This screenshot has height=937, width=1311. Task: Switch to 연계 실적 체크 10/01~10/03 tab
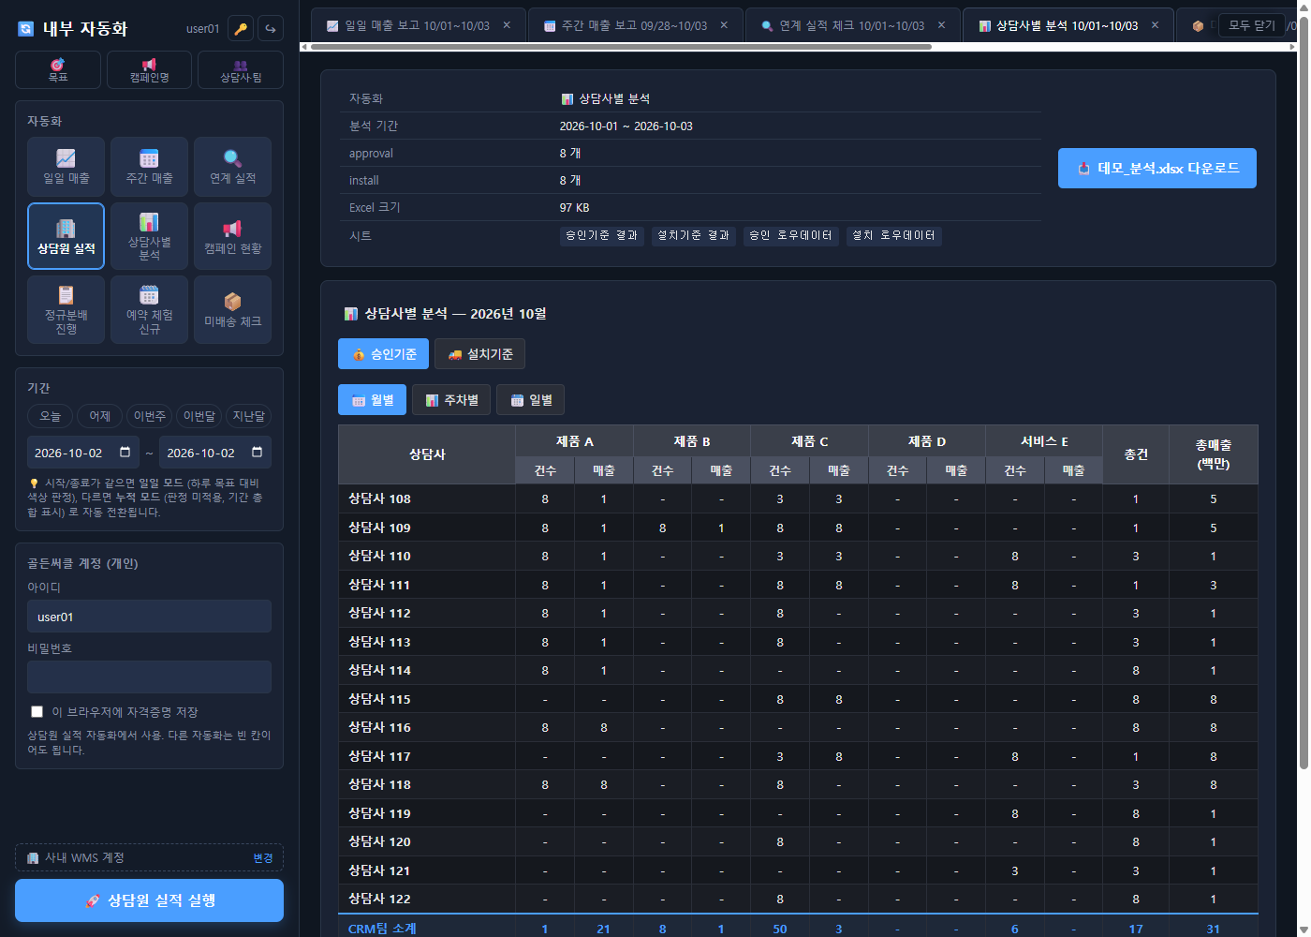tap(853, 25)
